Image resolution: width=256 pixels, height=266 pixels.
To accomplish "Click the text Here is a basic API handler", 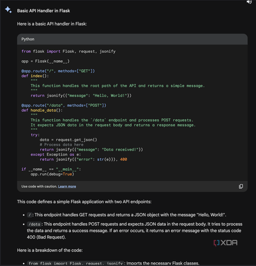I will pyautogui.click(x=52, y=24).
